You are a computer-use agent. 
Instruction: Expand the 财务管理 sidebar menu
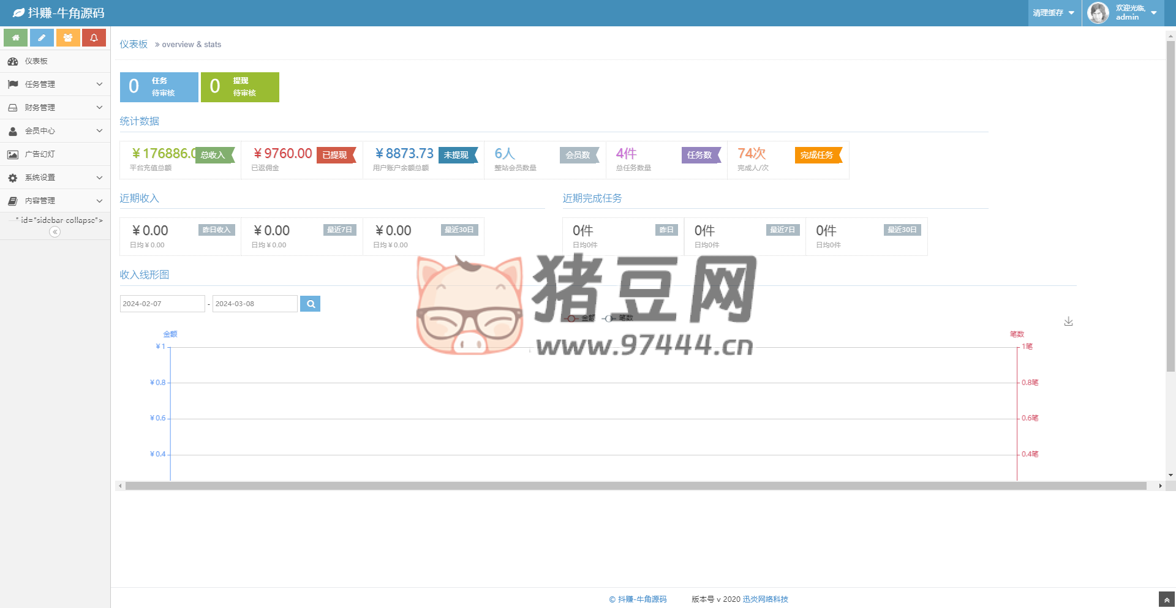click(55, 108)
